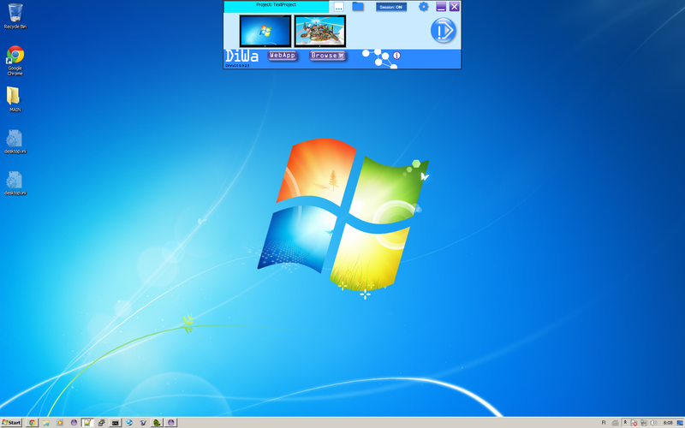Image resolution: width=685 pixels, height=428 pixels.
Task: Close the DiWa window
Action: (455, 7)
